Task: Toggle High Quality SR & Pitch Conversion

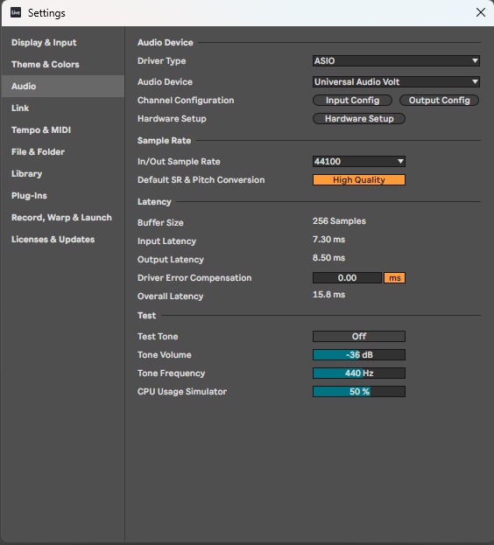Action: coord(358,179)
